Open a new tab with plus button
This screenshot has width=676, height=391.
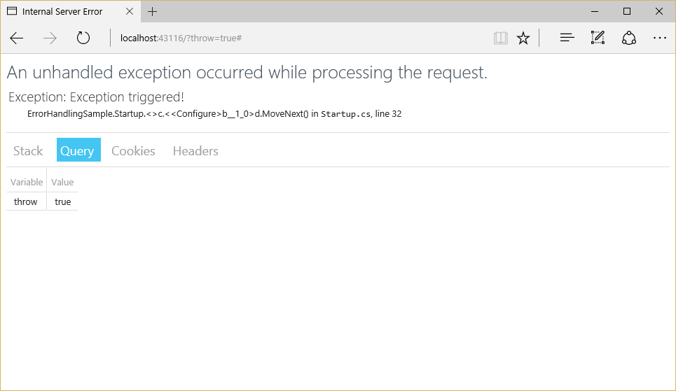[153, 11]
